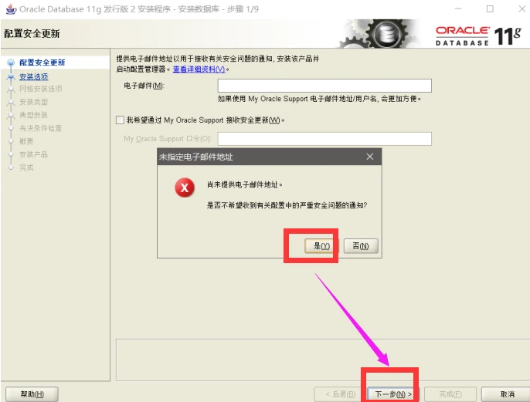The height and width of the screenshot is (402, 530).
Task: Click the 是否不希望收到有关配置中的严重安全问题的通知 text
Action: coord(287,205)
